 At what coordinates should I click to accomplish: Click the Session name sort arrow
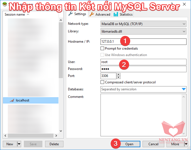pyautogui.click(x=28, y=14)
